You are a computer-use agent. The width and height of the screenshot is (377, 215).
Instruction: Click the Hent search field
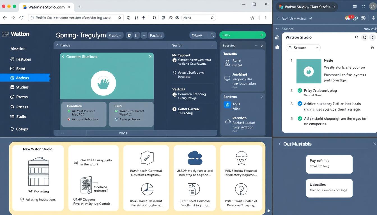point(199,18)
